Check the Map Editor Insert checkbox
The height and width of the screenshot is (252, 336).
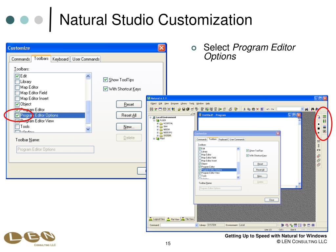pyautogui.click(x=17, y=98)
